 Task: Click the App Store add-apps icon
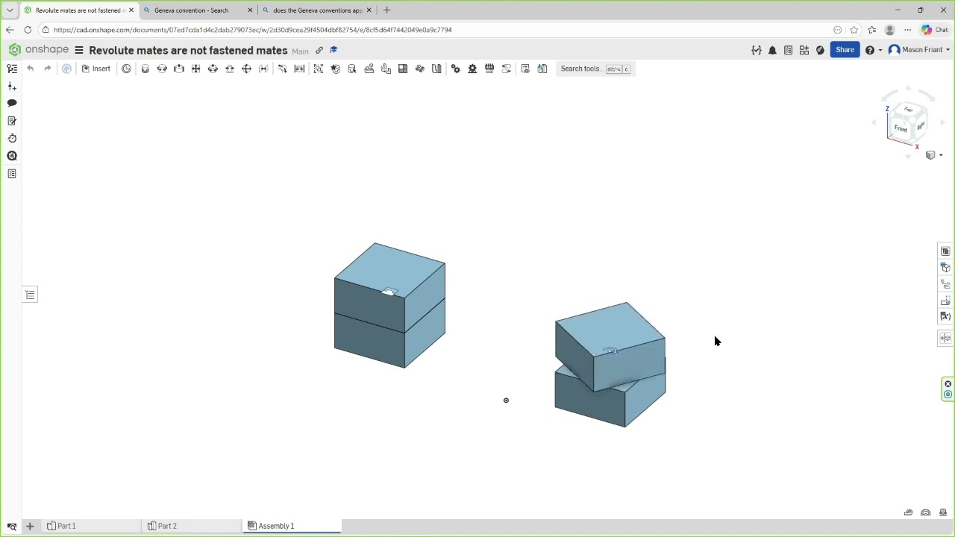[x=804, y=50]
